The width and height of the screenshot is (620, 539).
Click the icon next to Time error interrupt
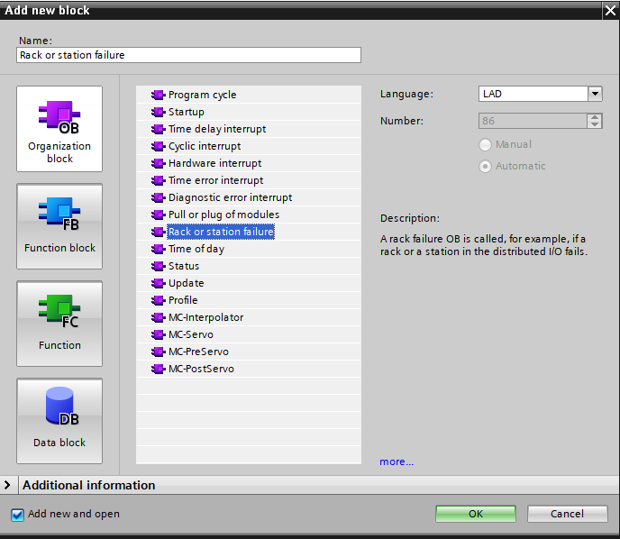point(159,180)
